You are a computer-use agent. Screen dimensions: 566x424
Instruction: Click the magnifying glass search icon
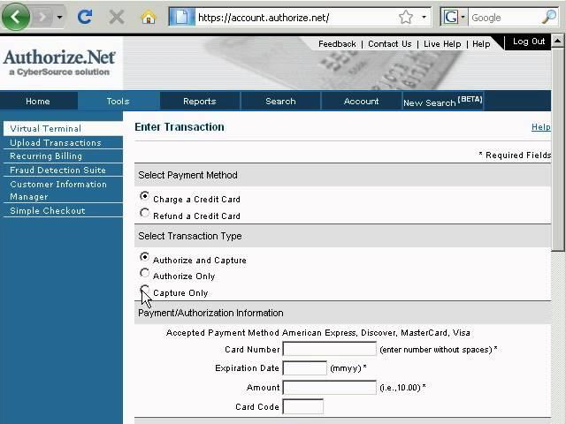tap(549, 17)
